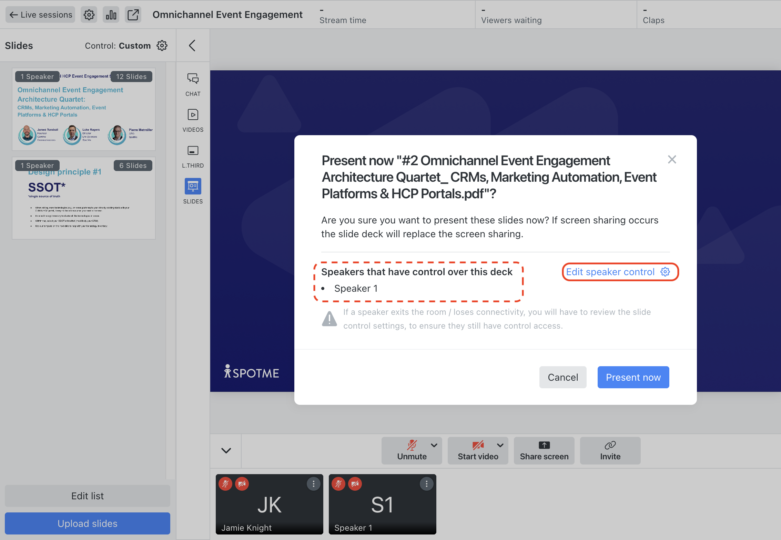Click gear icon beside Edit speaker control

click(x=665, y=272)
